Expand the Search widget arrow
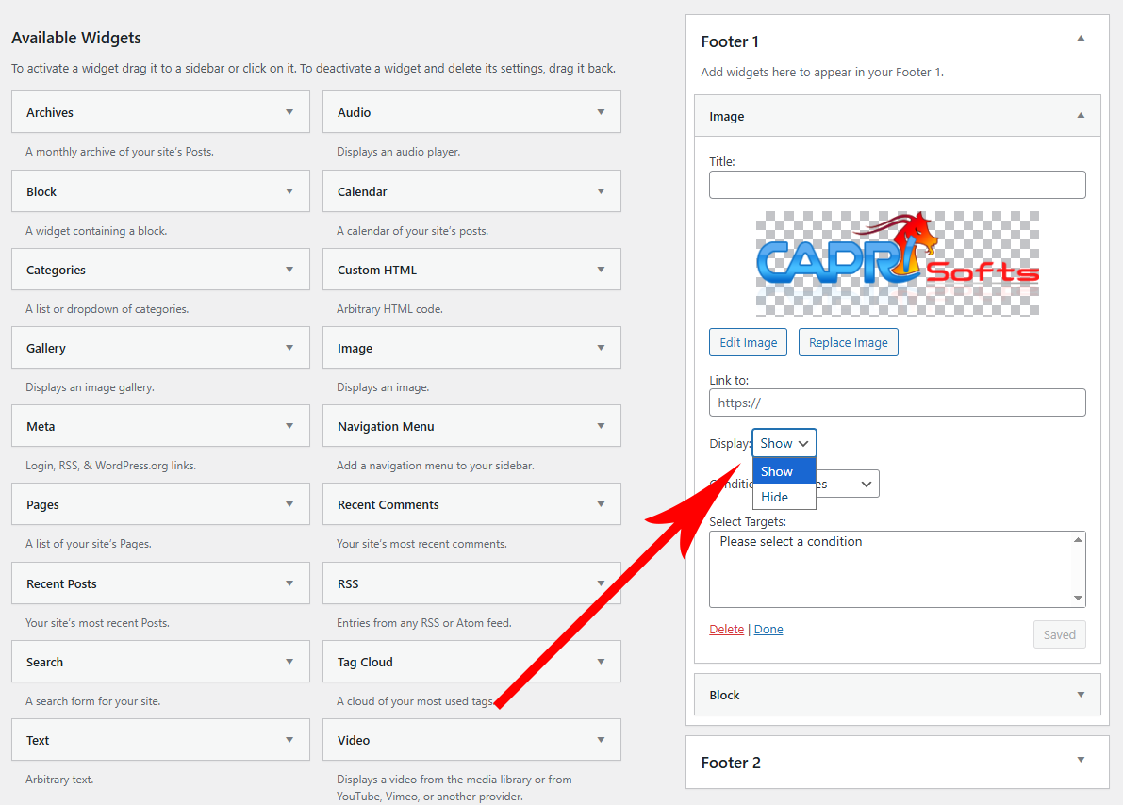The height and width of the screenshot is (805, 1123). pyautogui.click(x=289, y=661)
